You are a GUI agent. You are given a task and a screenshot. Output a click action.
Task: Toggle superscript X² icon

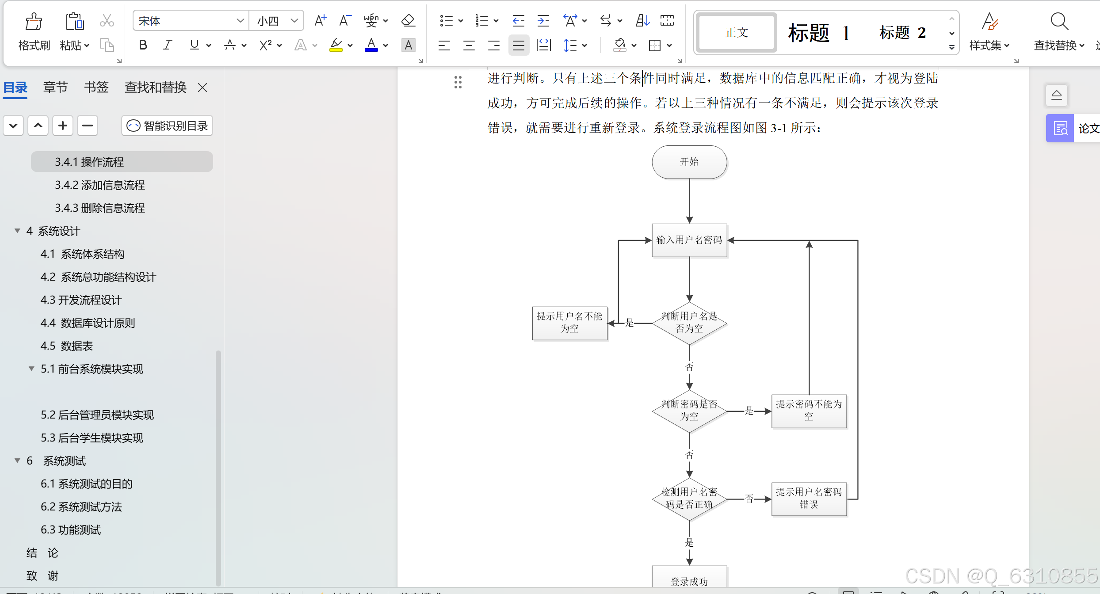265,45
